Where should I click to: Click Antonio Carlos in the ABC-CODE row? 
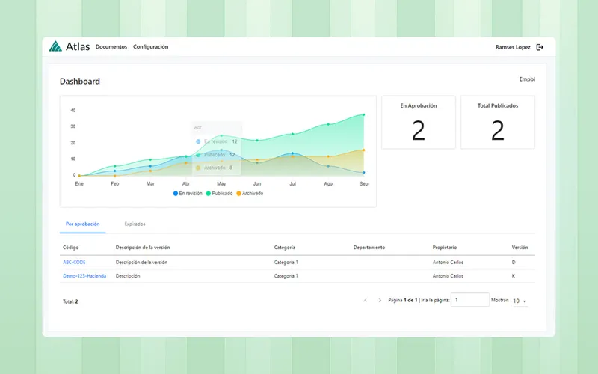[x=448, y=263]
